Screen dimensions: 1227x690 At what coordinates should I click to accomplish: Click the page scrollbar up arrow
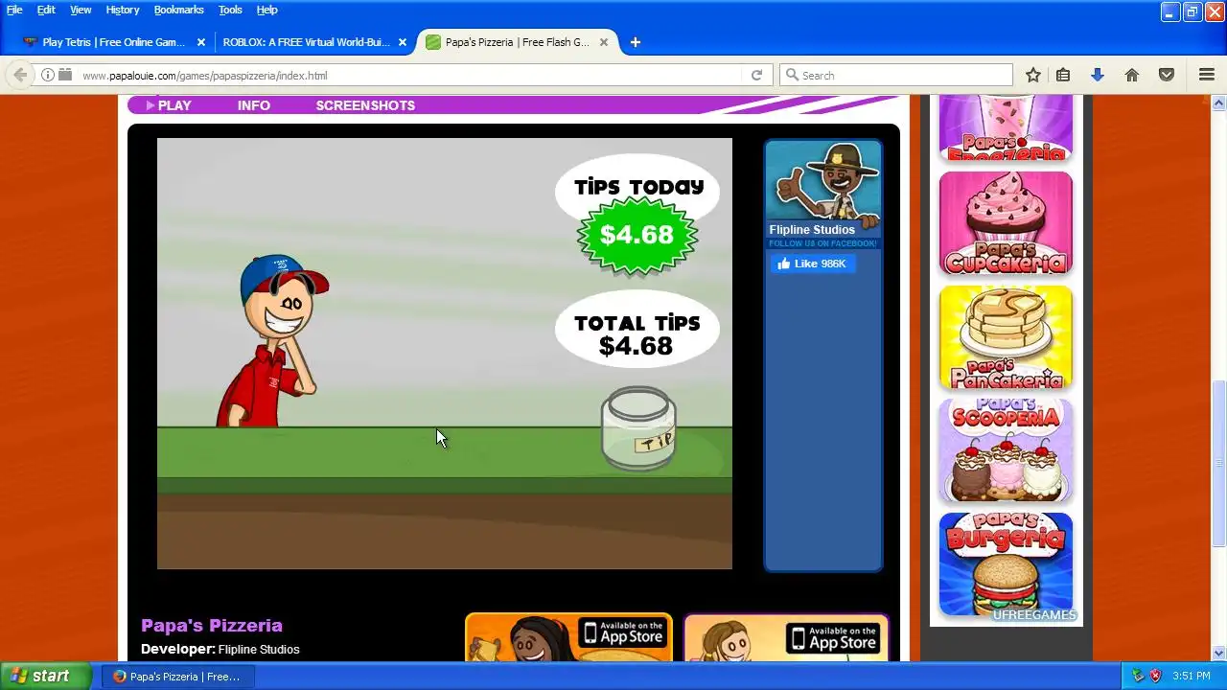click(1218, 103)
